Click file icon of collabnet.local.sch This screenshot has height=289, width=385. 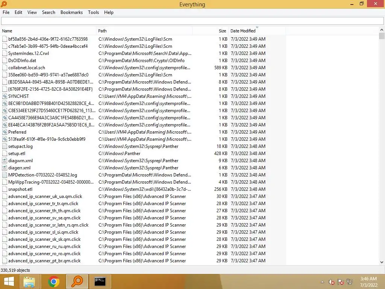[5, 68]
